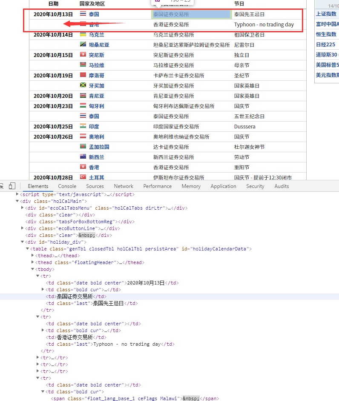Click the New Zealand flag beside 新西兰
Image resolution: width=339 pixels, height=401 pixels.
pyautogui.click(x=83, y=157)
